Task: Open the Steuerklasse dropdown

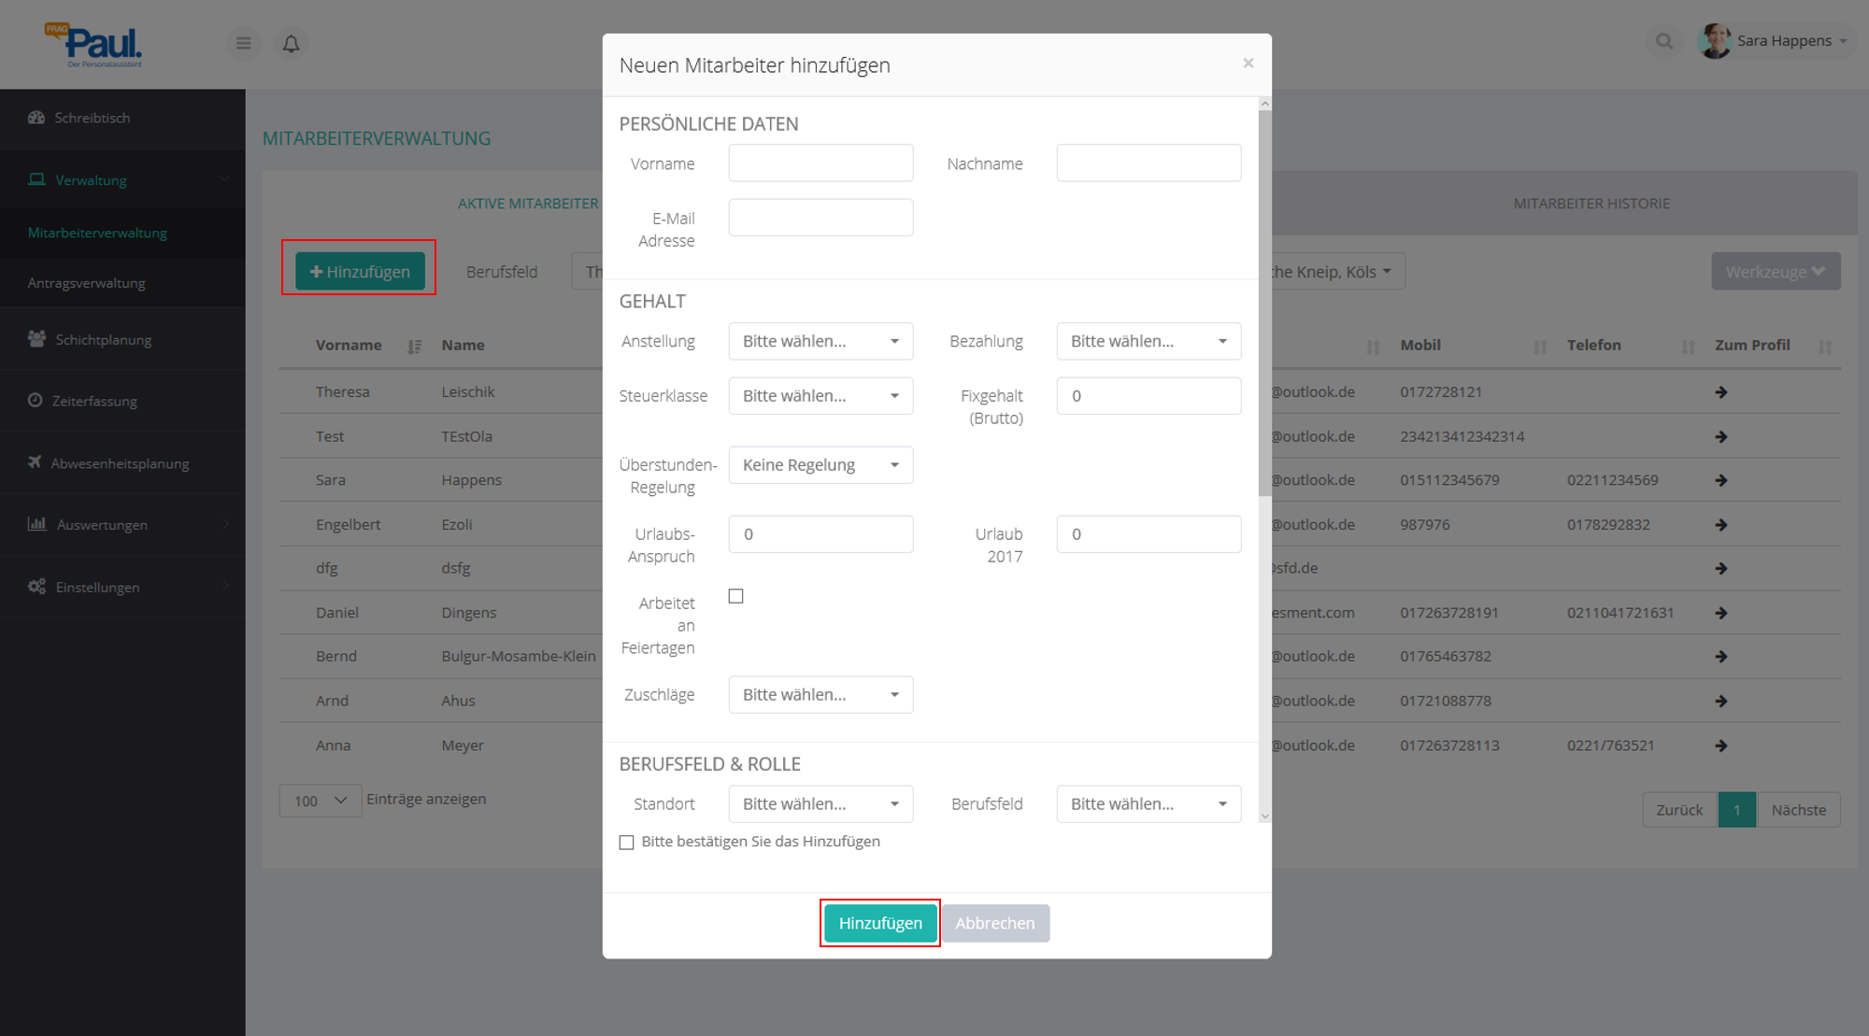Action: 820,396
